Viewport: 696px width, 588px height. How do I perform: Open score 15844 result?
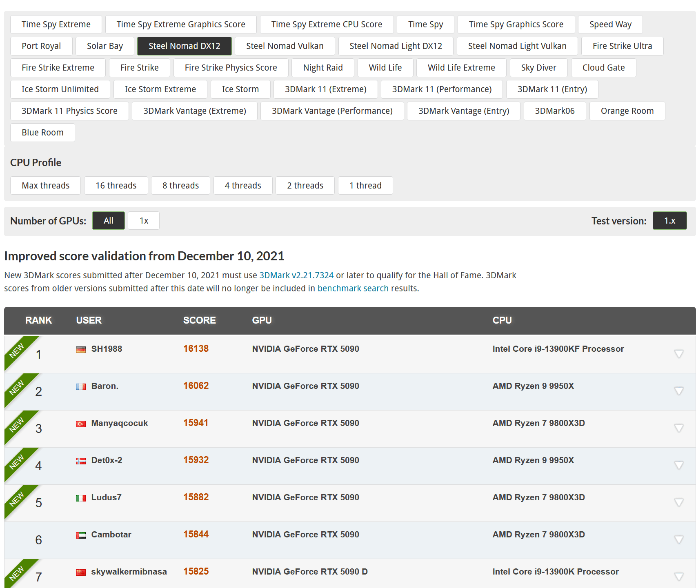(x=196, y=535)
